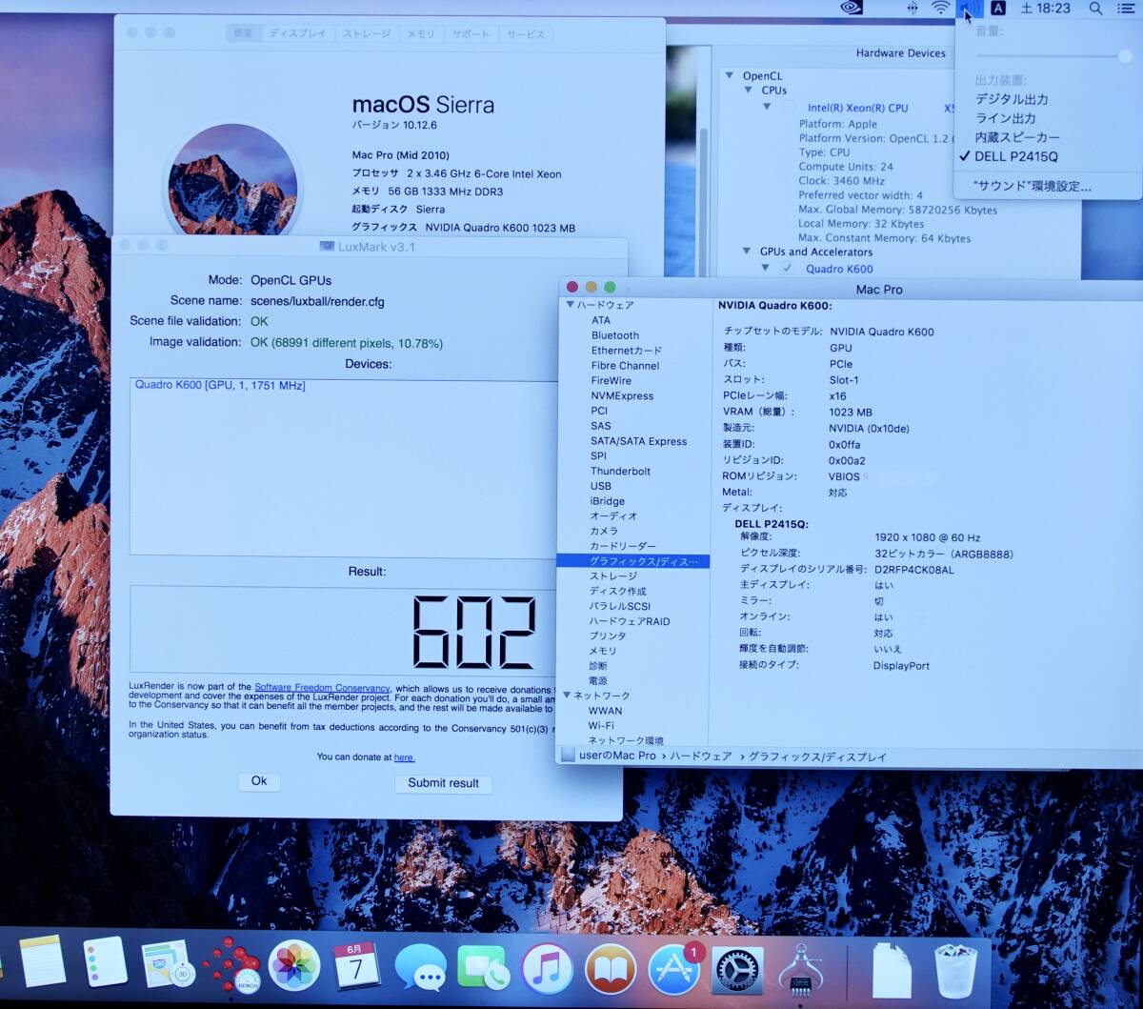Open the Notes app in the Dock

(x=42, y=960)
